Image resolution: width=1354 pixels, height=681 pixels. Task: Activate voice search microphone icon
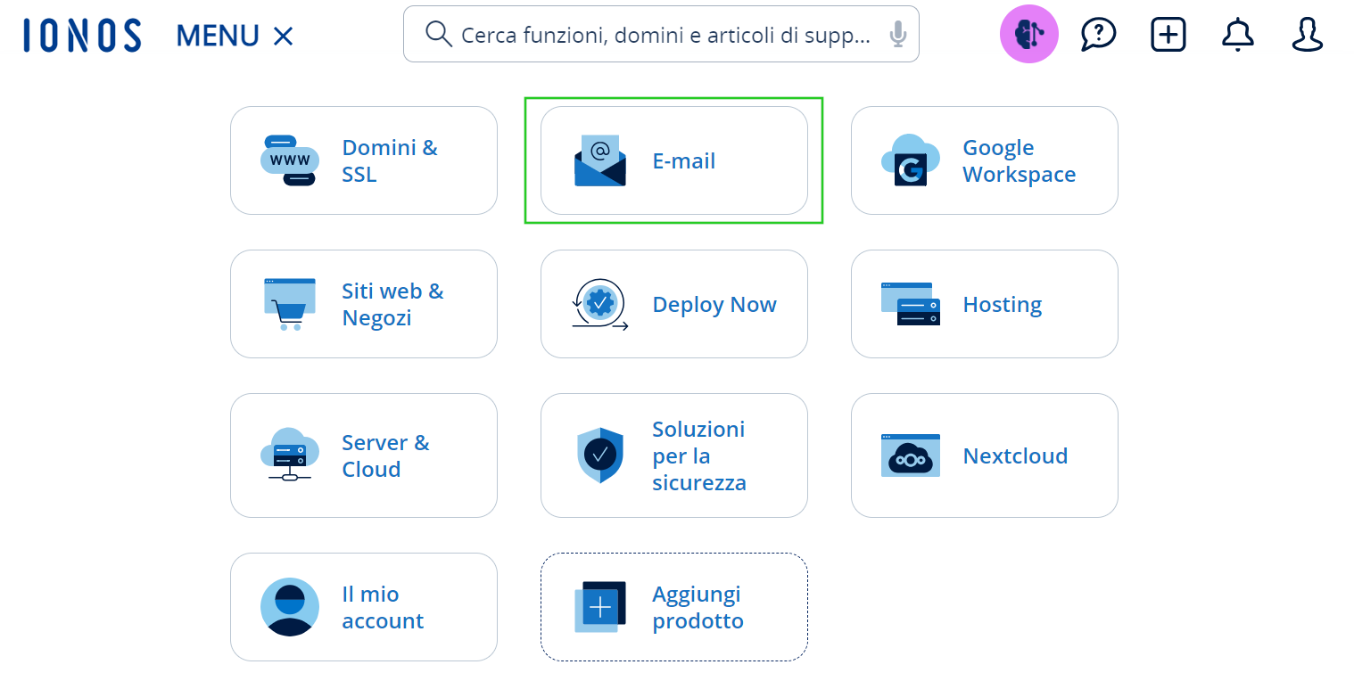point(897,35)
